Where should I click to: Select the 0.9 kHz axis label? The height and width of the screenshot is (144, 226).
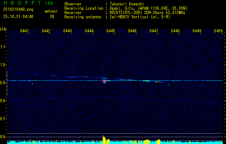[x=3, y=83]
